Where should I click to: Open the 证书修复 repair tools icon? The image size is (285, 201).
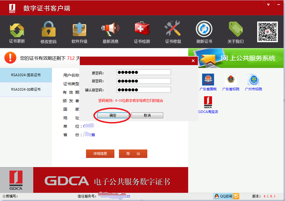(173, 32)
